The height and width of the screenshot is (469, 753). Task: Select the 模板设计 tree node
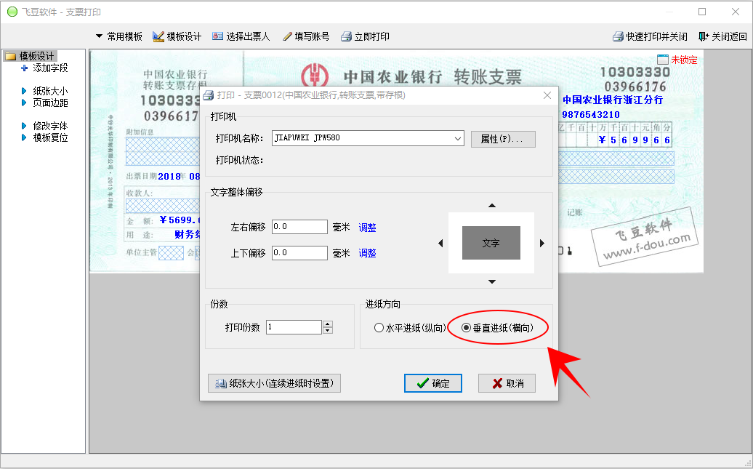(x=37, y=56)
